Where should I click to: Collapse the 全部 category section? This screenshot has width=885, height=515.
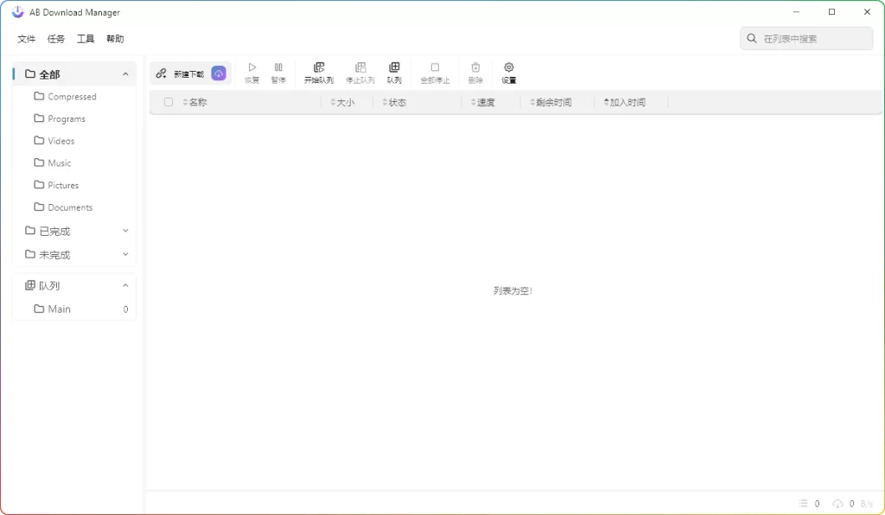point(125,74)
